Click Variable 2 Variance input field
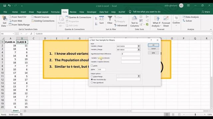 (x=131, y=62)
